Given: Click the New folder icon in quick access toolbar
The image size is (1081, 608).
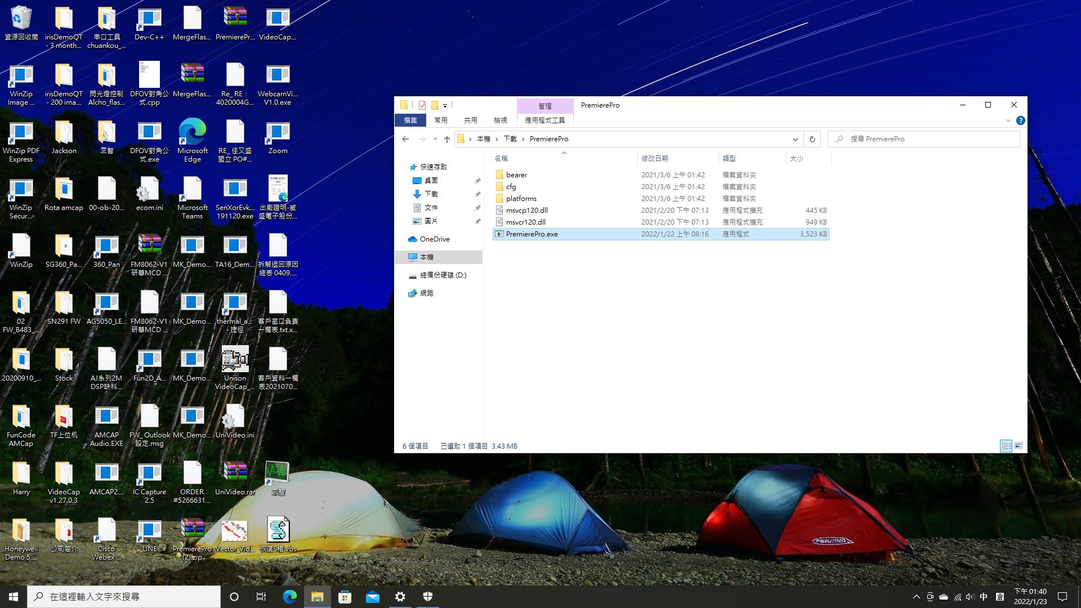Looking at the screenshot, I should click(x=435, y=105).
